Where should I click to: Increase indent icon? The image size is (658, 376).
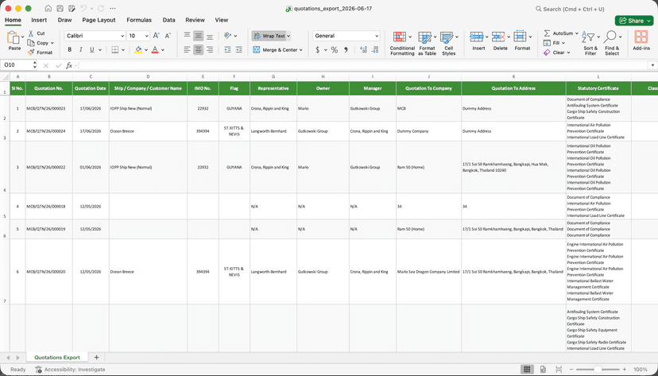click(x=238, y=50)
